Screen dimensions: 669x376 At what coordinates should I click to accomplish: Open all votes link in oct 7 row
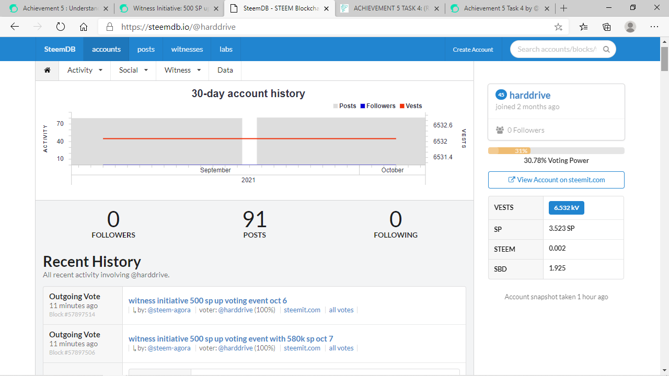pos(341,348)
